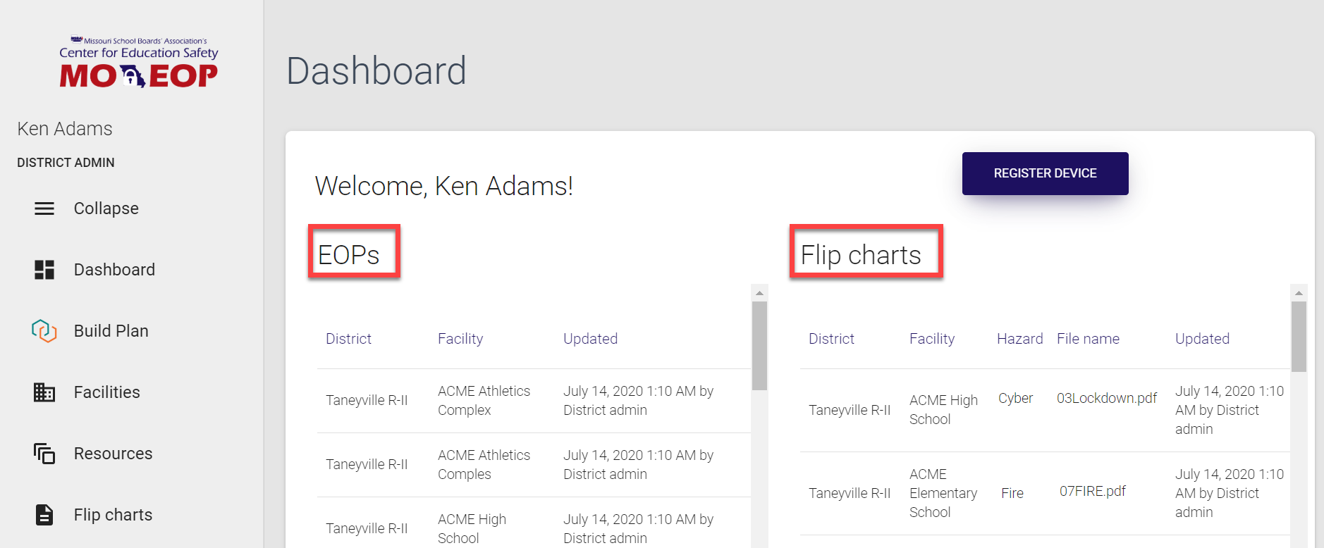Sort EOPs by Updated column header
Image resolution: width=1324 pixels, height=548 pixels.
tap(590, 339)
